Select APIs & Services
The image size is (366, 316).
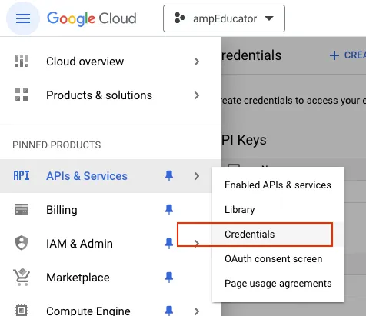[x=87, y=176]
